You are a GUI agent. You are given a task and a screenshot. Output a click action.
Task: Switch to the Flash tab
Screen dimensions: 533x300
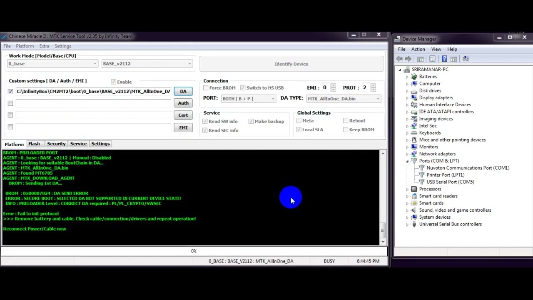34,144
